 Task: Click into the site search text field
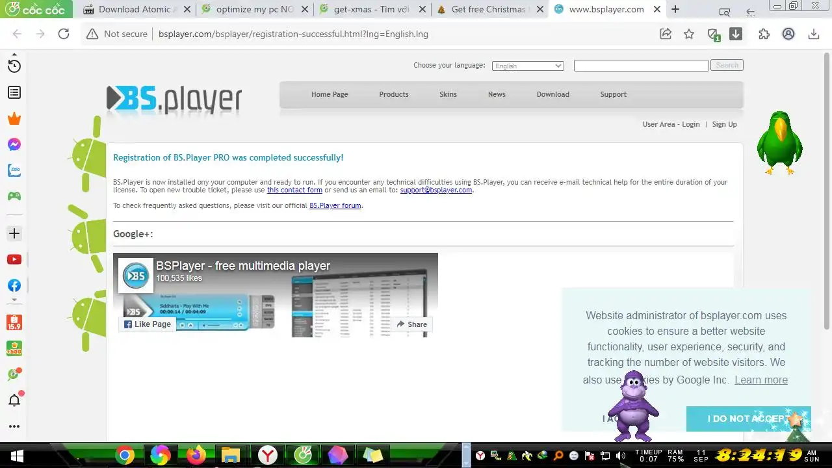(x=641, y=66)
